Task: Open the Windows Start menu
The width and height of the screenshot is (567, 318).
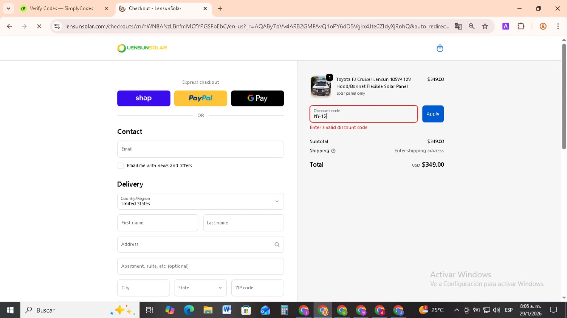Action: click(x=10, y=310)
